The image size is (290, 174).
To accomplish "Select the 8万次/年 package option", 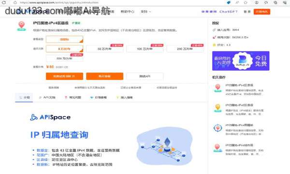I will click(64, 49).
